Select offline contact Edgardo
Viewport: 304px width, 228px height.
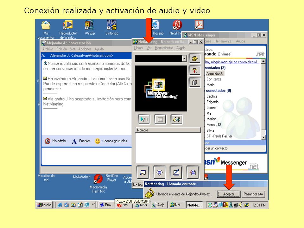coord(212,102)
